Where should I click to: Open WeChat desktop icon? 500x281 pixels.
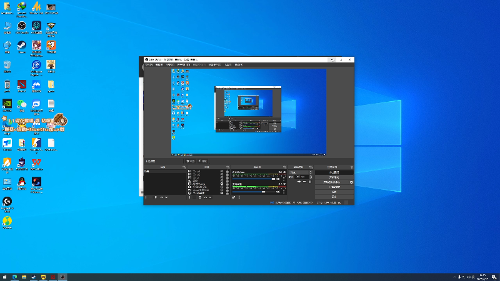[x=22, y=106]
